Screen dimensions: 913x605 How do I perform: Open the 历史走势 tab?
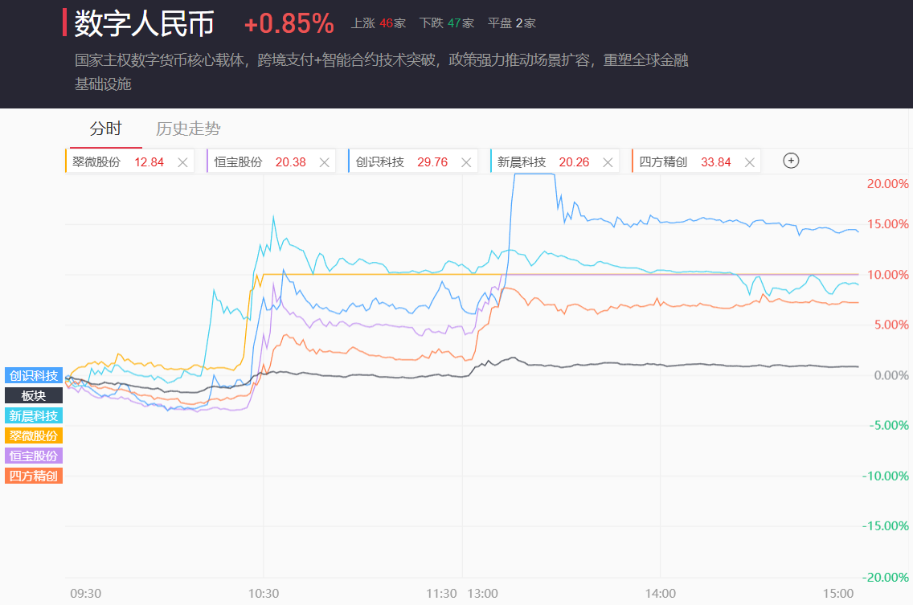coord(188,129)
